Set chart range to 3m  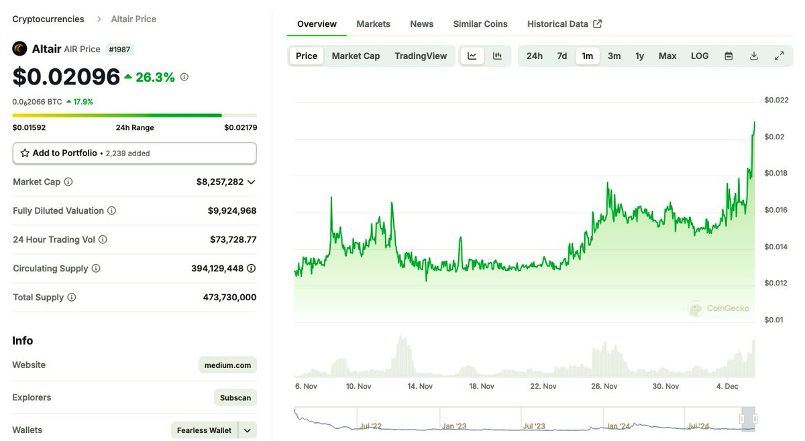tap(614, 56)
